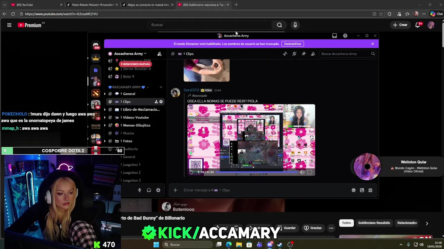The height and width of the screenshot is (249, 444).
Task: Fullscreen the clip video
Action: point(310,172)
